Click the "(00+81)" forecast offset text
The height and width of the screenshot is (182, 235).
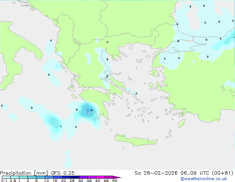(223, 173)
